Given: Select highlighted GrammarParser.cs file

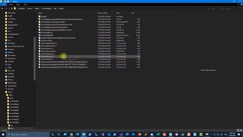Looking at the screenshot, I should click(89, 57).
